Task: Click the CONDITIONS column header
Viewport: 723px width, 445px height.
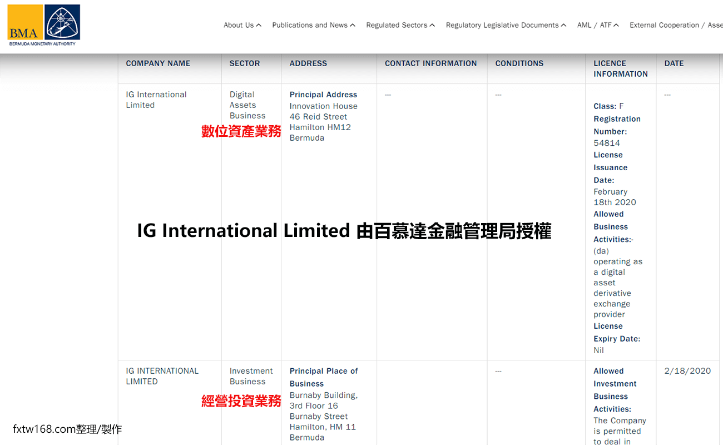Action: coord(519,63)
